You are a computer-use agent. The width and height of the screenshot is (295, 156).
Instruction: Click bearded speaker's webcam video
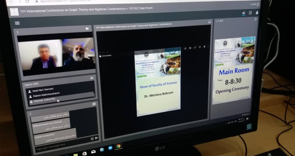(x=78, y=53)
